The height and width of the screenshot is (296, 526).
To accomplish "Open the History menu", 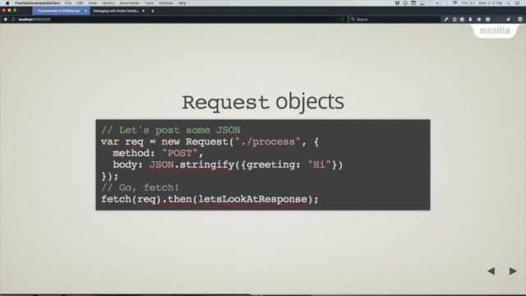I will [108, 3].
